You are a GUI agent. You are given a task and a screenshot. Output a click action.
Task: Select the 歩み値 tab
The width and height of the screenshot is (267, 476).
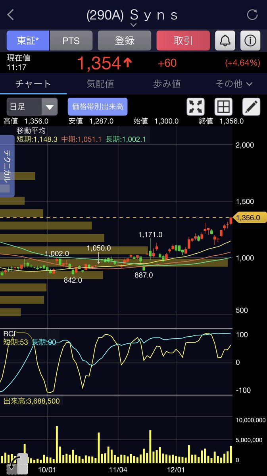pos(167,84)
